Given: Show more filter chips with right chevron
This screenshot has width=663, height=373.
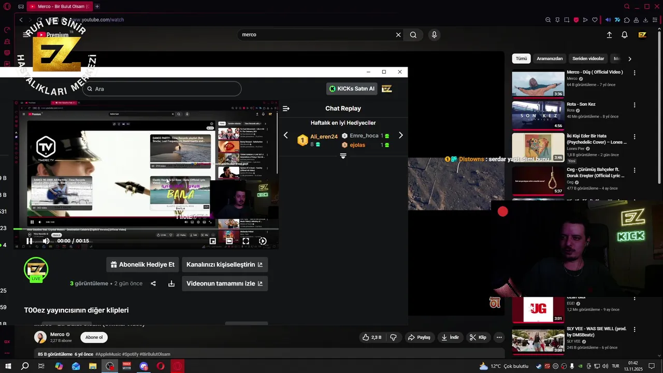Looking at the screenshot, I should (630, 59).
